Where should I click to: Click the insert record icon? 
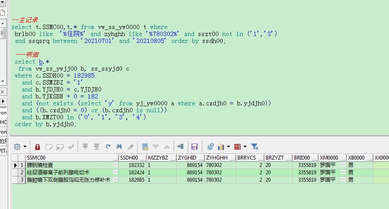[x=49, y=147]
